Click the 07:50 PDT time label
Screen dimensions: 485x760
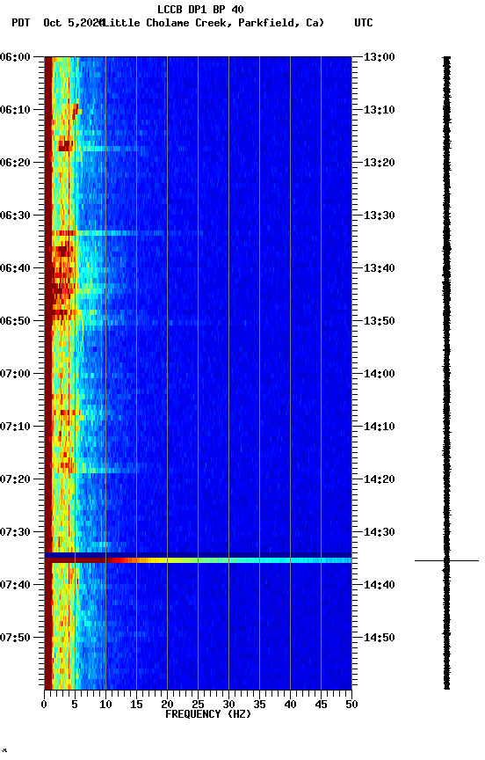pyautogui.click(x=15, y=638)
